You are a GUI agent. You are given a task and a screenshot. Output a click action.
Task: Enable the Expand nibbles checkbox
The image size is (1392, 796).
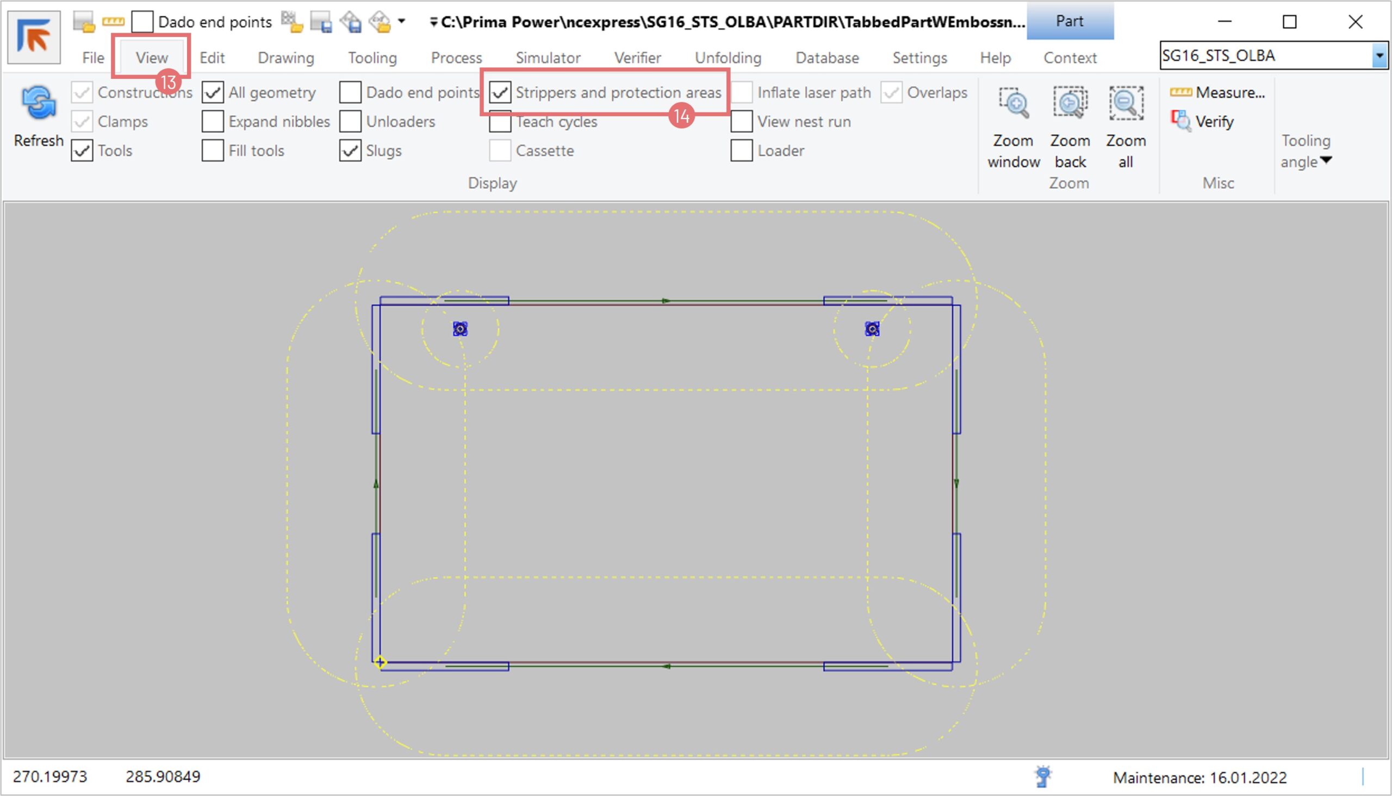coord(213,121)
